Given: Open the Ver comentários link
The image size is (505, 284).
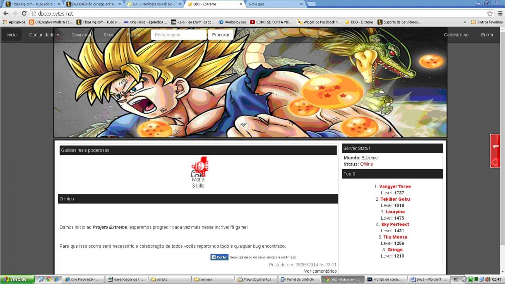Looking at the screenshot, I should coord(321,271).
